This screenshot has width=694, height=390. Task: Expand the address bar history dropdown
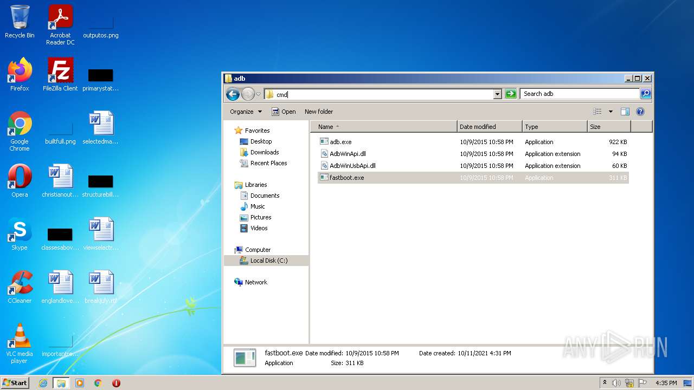(x=497, y=94)
